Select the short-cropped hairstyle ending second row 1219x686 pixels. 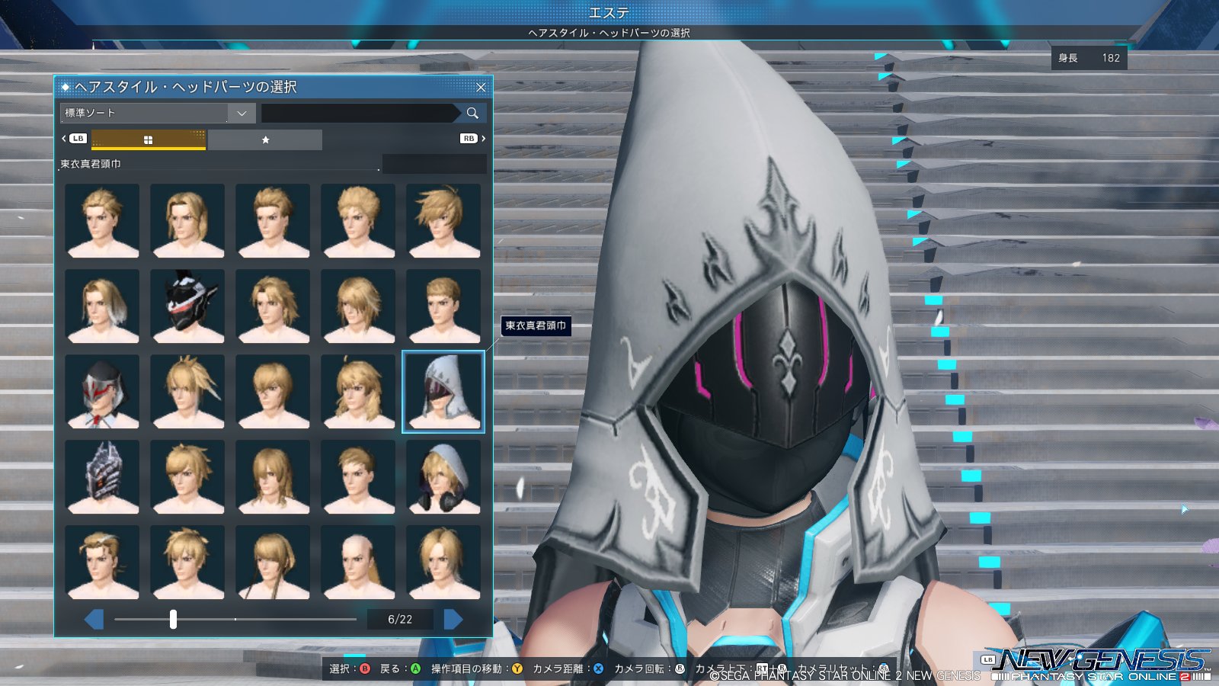pyautogui.click(x=443, y=306)
